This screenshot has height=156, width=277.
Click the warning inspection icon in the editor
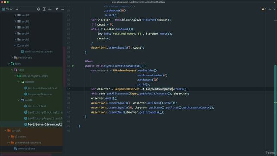pos(263,9)
